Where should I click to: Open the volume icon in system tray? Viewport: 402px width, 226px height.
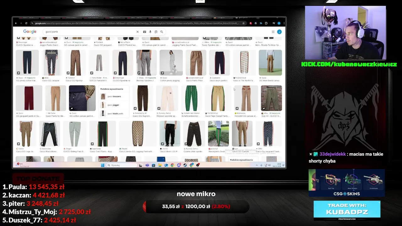coord(269,165)
